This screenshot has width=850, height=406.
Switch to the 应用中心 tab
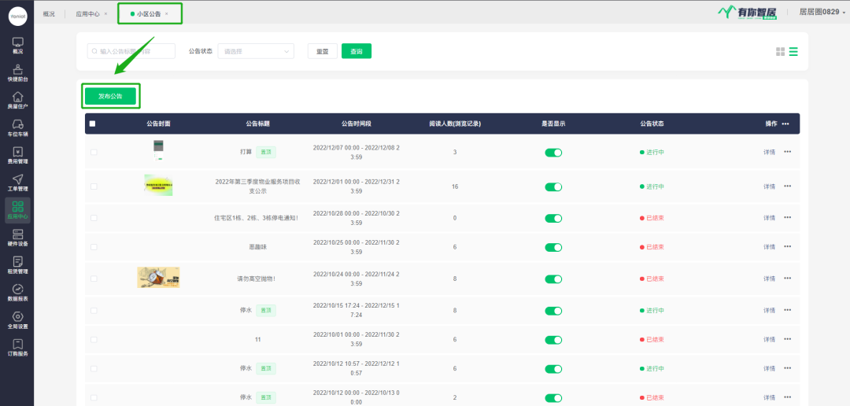87,13
